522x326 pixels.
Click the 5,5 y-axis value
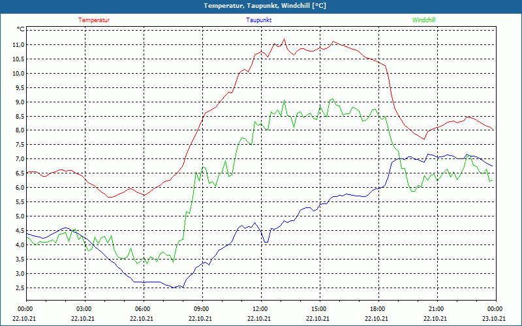point(20,202)
